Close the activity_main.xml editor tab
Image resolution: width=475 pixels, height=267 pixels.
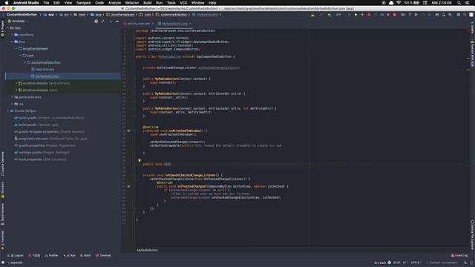click(x=152, y=24)
